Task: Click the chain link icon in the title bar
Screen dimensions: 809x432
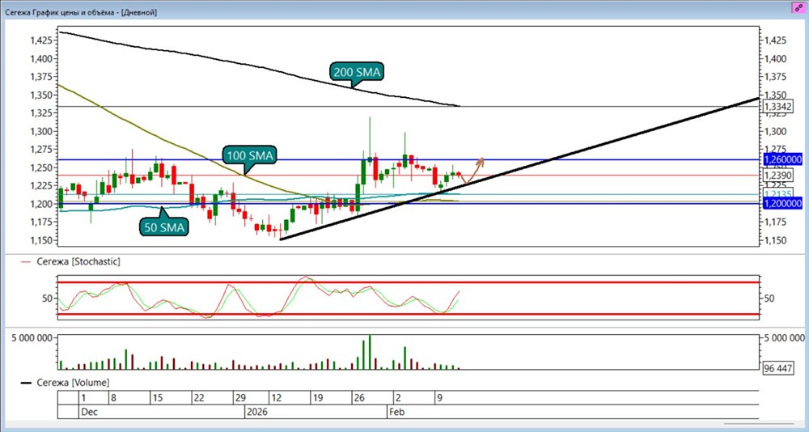Action: pos(799,9)
